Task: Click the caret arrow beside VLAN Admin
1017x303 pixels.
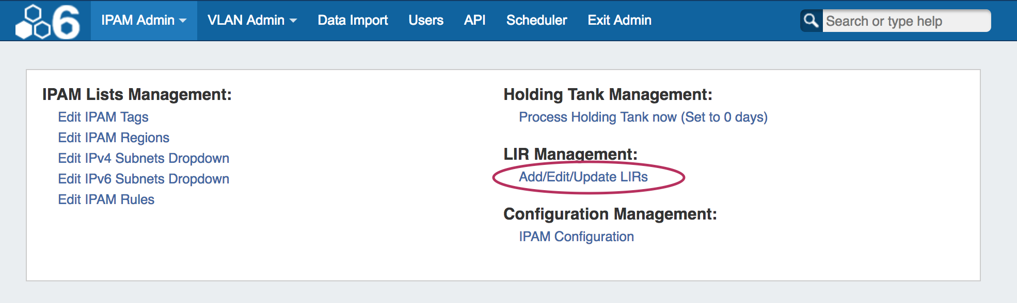Action: [x=293, y=21]
